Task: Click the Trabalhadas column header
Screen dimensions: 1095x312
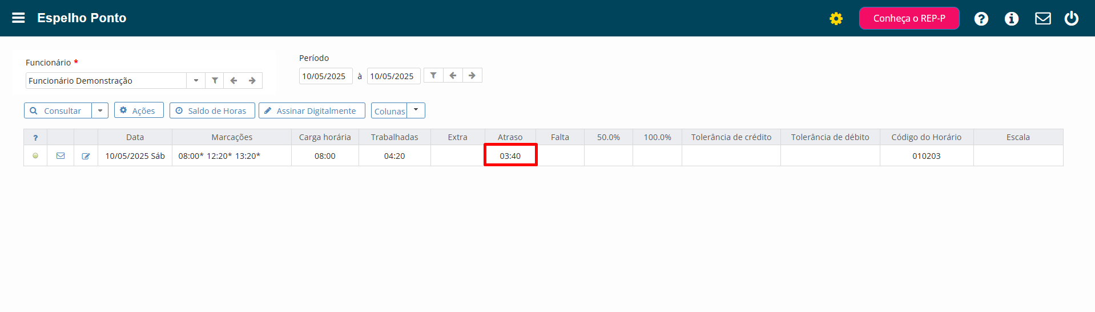Action: (394, 137)
